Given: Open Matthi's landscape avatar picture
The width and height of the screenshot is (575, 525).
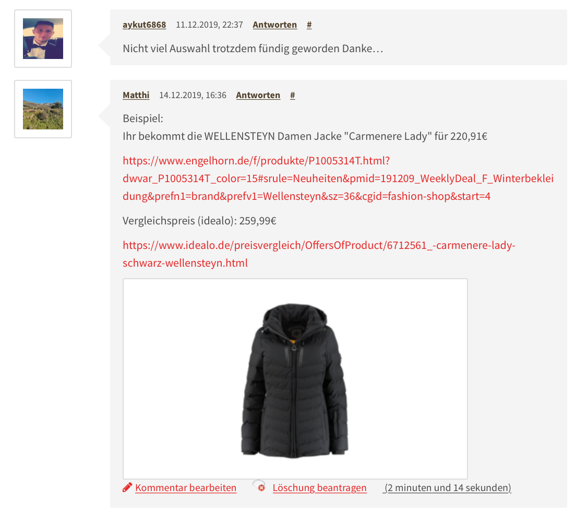Looking at the screenshot, I should [43, 109].
